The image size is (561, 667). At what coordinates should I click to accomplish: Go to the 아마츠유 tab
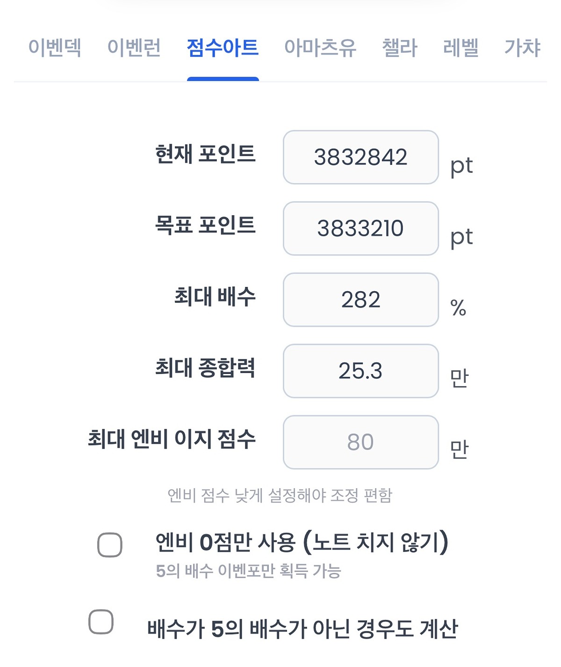pos(320,48)
